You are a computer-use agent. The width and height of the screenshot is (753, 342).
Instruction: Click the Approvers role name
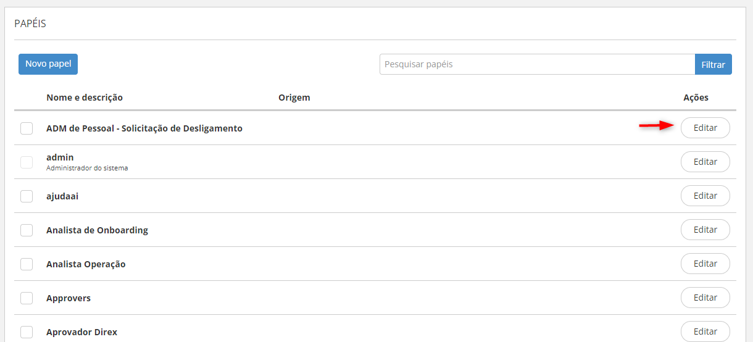click(x=69, y=298)
